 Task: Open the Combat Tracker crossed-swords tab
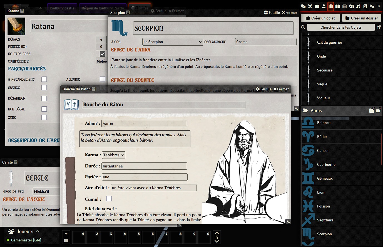[x=310, y=6]
